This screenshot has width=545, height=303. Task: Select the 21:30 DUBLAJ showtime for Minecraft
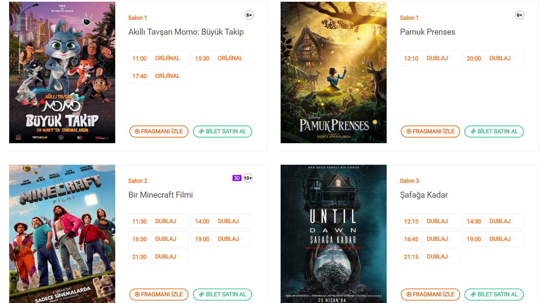pyautogui.click(x=158, y=257)
